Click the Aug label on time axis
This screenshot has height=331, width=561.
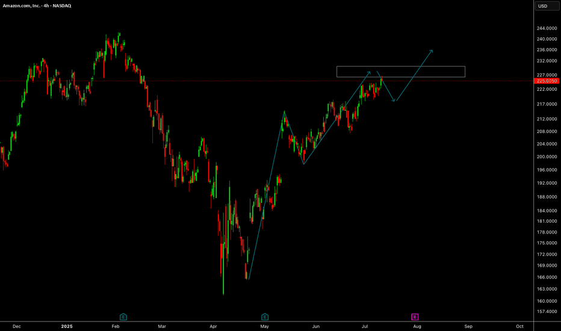(x=417, y=326)
